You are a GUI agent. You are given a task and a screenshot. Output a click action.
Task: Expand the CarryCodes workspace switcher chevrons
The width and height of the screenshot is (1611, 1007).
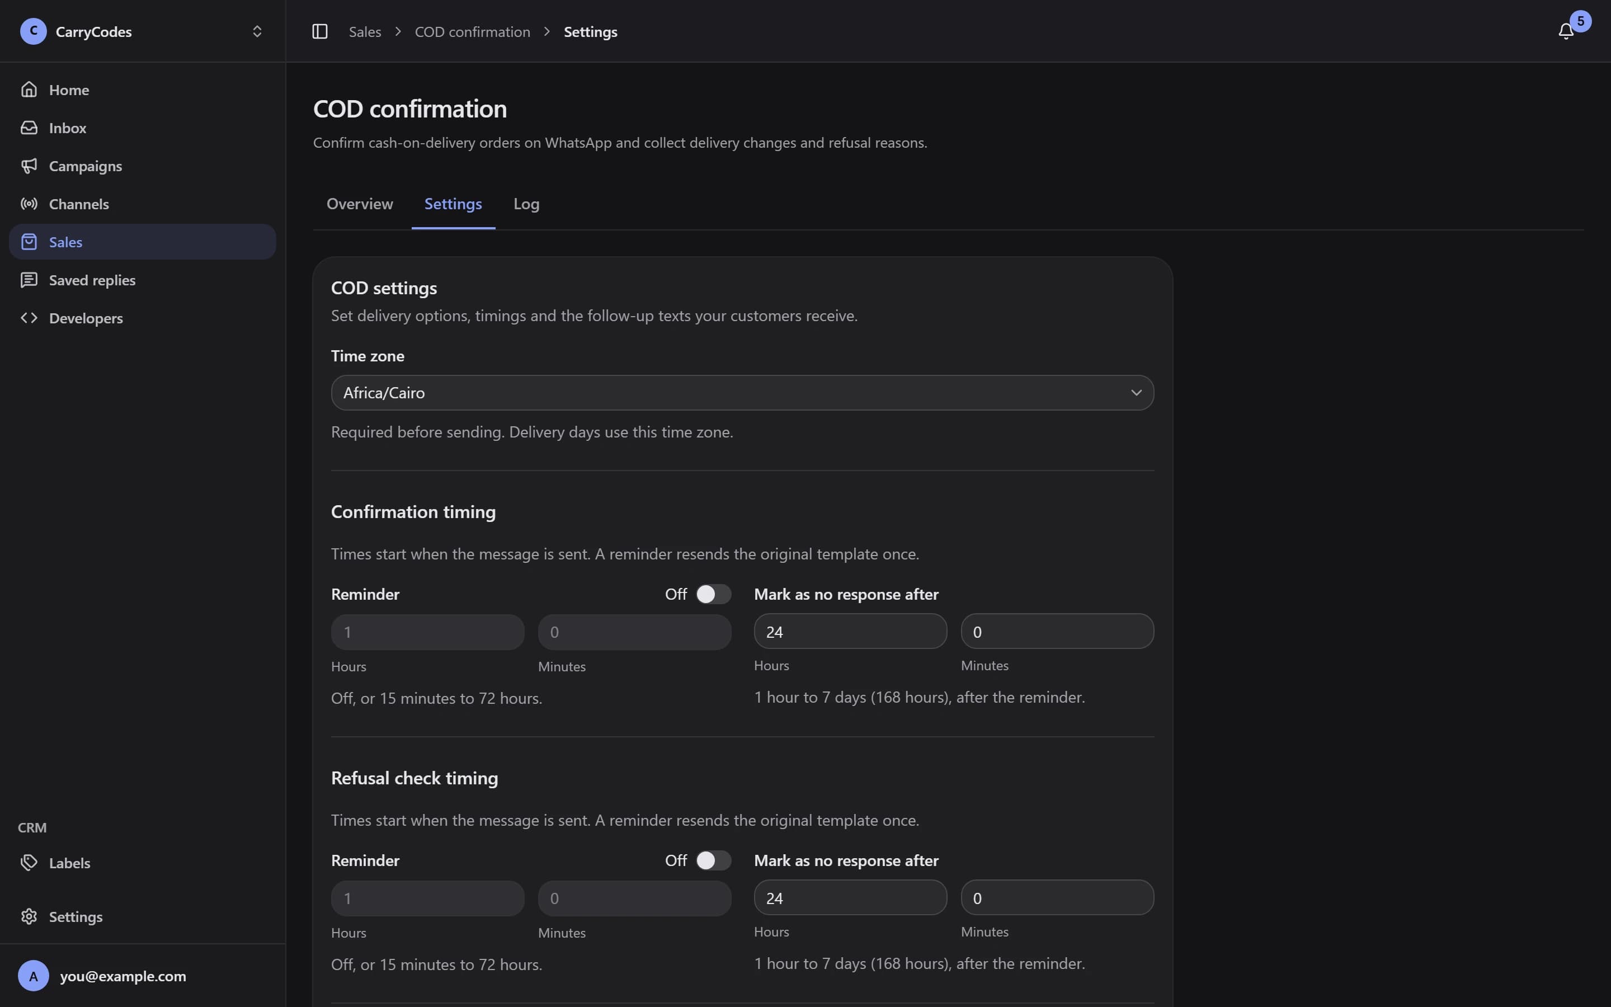click(257, 31)
